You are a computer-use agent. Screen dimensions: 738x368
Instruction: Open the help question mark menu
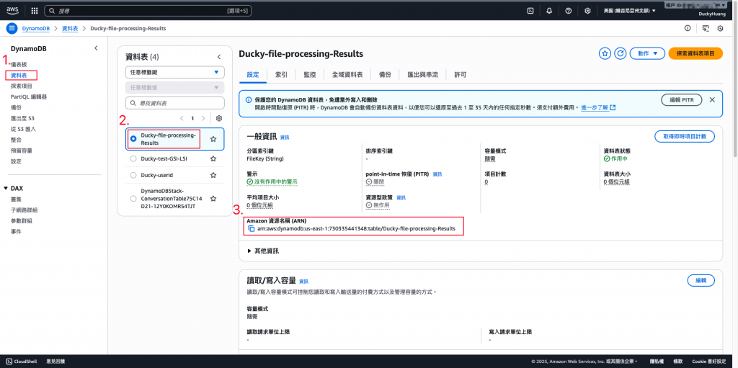coord(568,10)
